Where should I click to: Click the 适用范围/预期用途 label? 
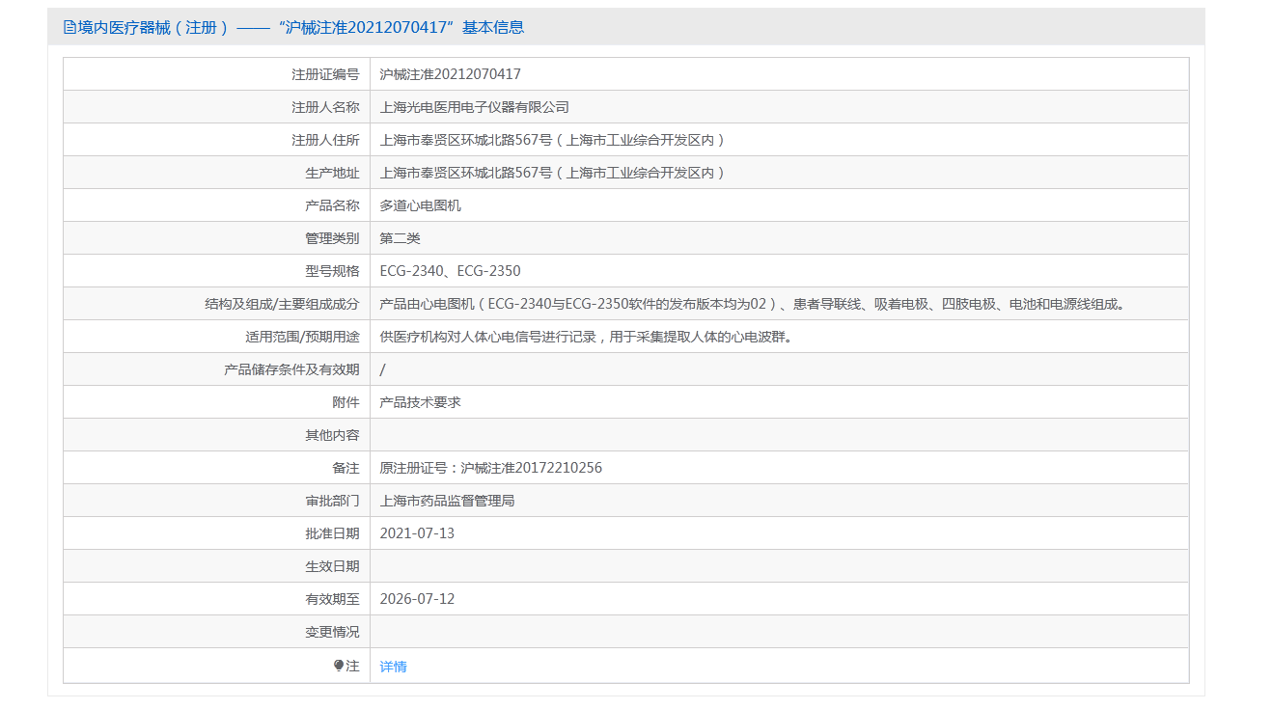[302, 337]
